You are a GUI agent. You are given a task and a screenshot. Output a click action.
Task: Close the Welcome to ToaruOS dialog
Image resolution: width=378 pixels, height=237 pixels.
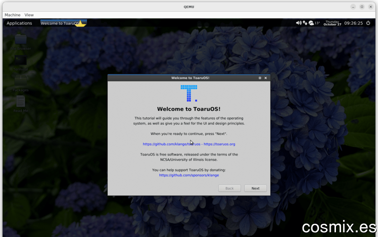pos(266,78)
